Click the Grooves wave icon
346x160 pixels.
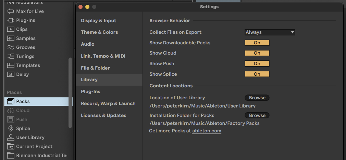pos(11,47)
